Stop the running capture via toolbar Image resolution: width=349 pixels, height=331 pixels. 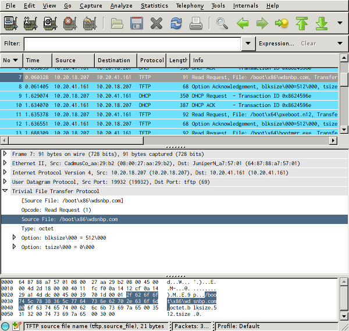(70, 24)
